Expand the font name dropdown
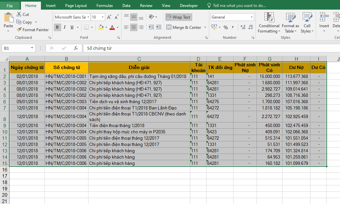Screen dimensions: 340x204 pos(88,17)
